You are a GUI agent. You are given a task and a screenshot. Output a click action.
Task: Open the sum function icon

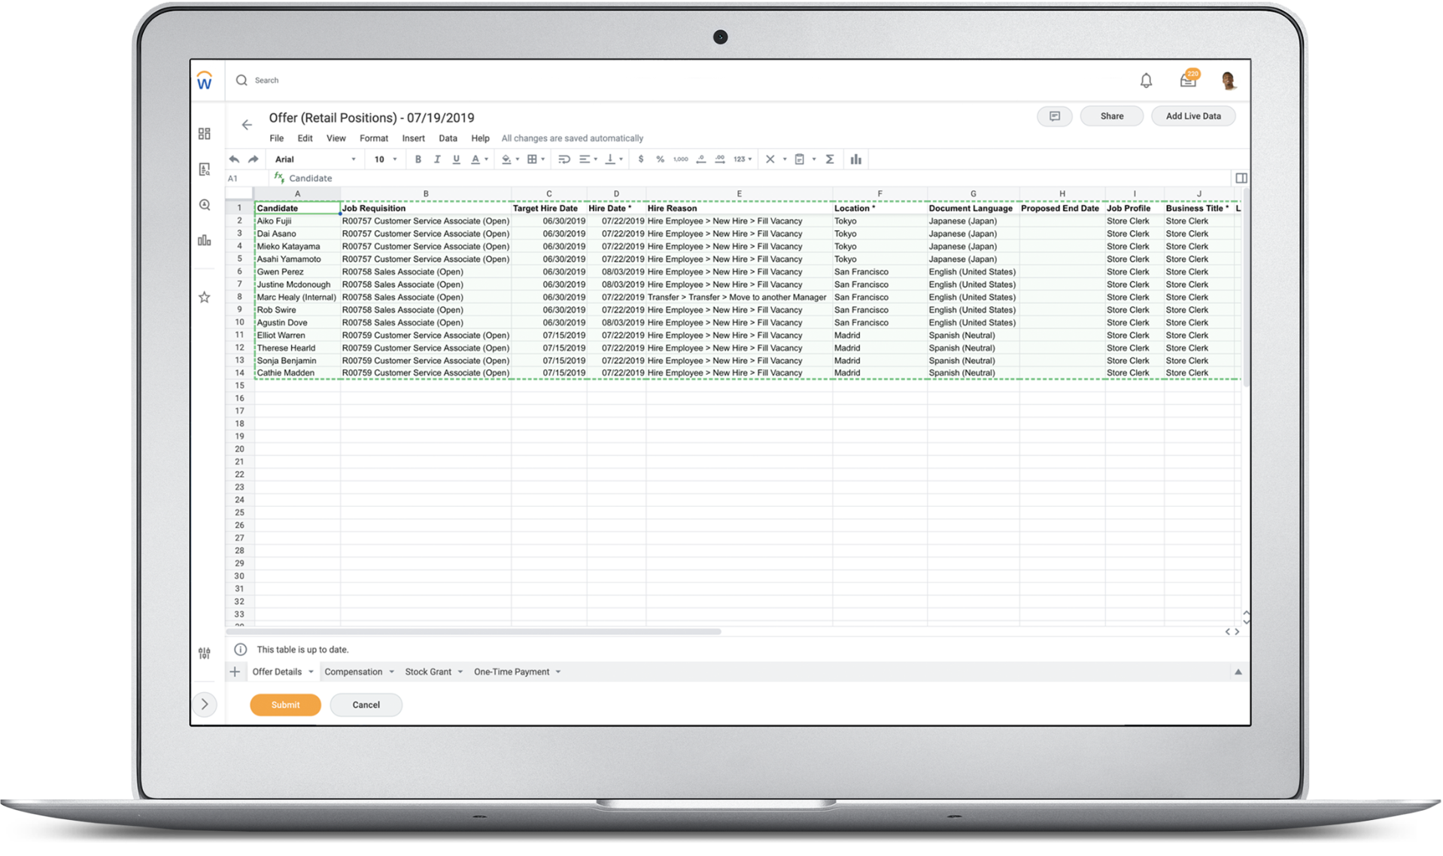coord(830,159)
